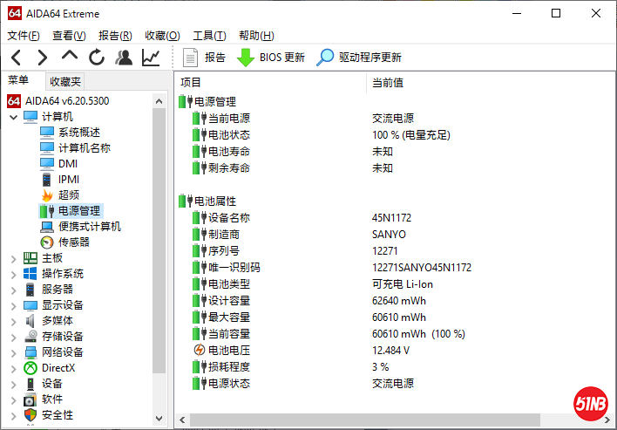
Task: Expand the 操作系统 tree node
Action: point(13,274)
